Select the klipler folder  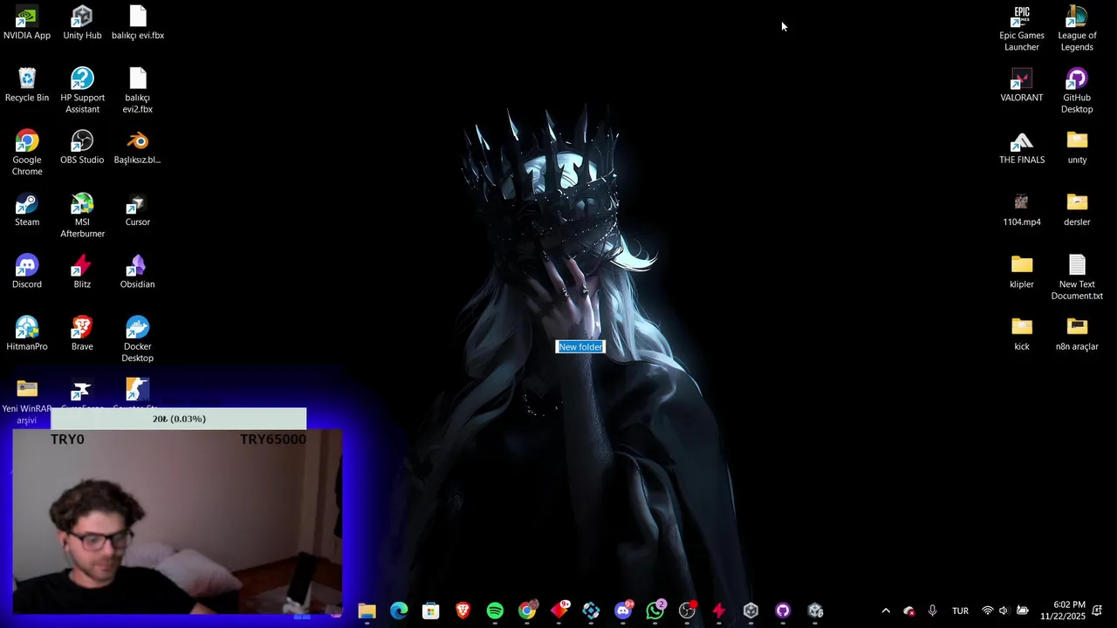point(1022,272)
